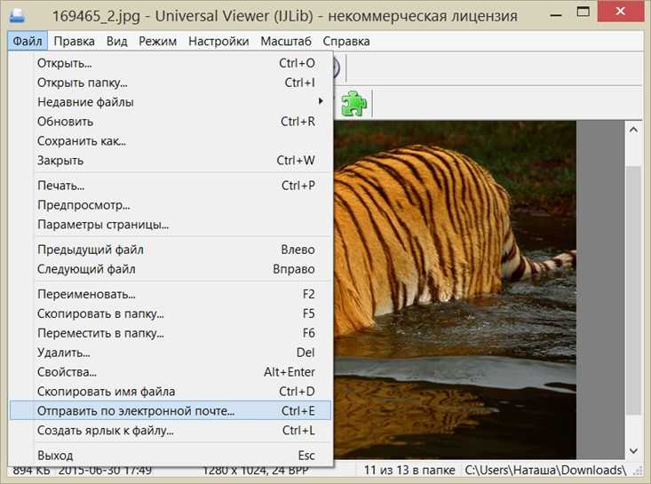Choose Отправить по электронной почте... entry
The image size is (651, 484).
pos(171,410)
